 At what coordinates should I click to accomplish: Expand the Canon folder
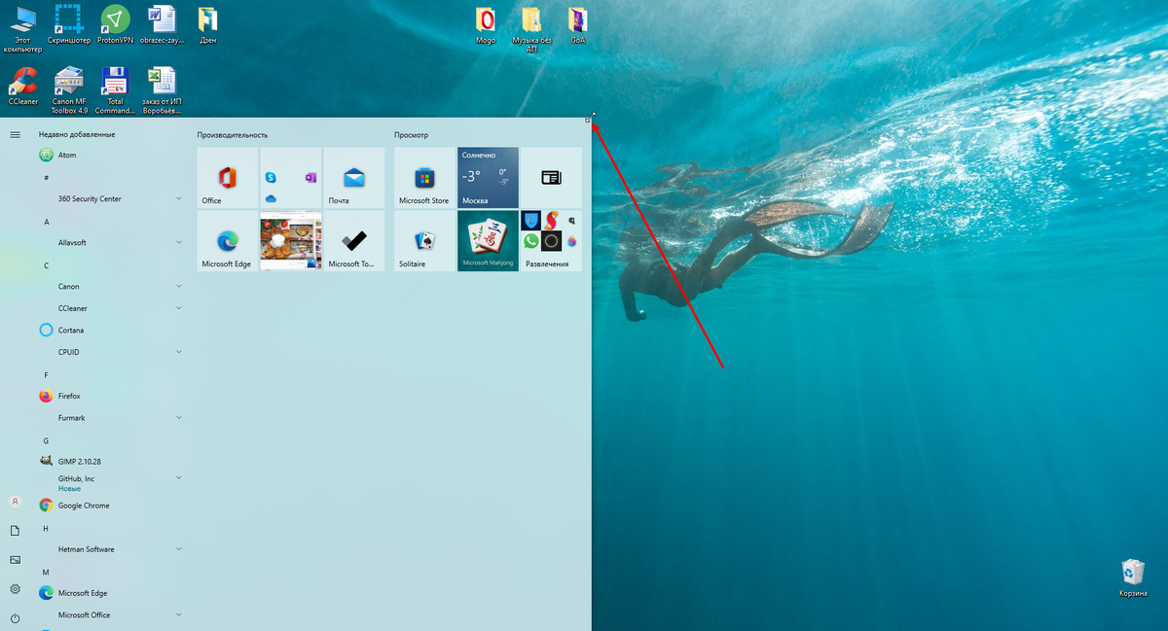tap(110, 286)
